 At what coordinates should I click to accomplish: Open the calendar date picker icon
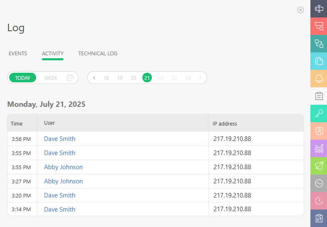pos(70,78)
